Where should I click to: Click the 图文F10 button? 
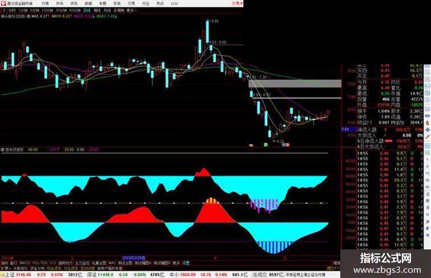tap(333, 268)
